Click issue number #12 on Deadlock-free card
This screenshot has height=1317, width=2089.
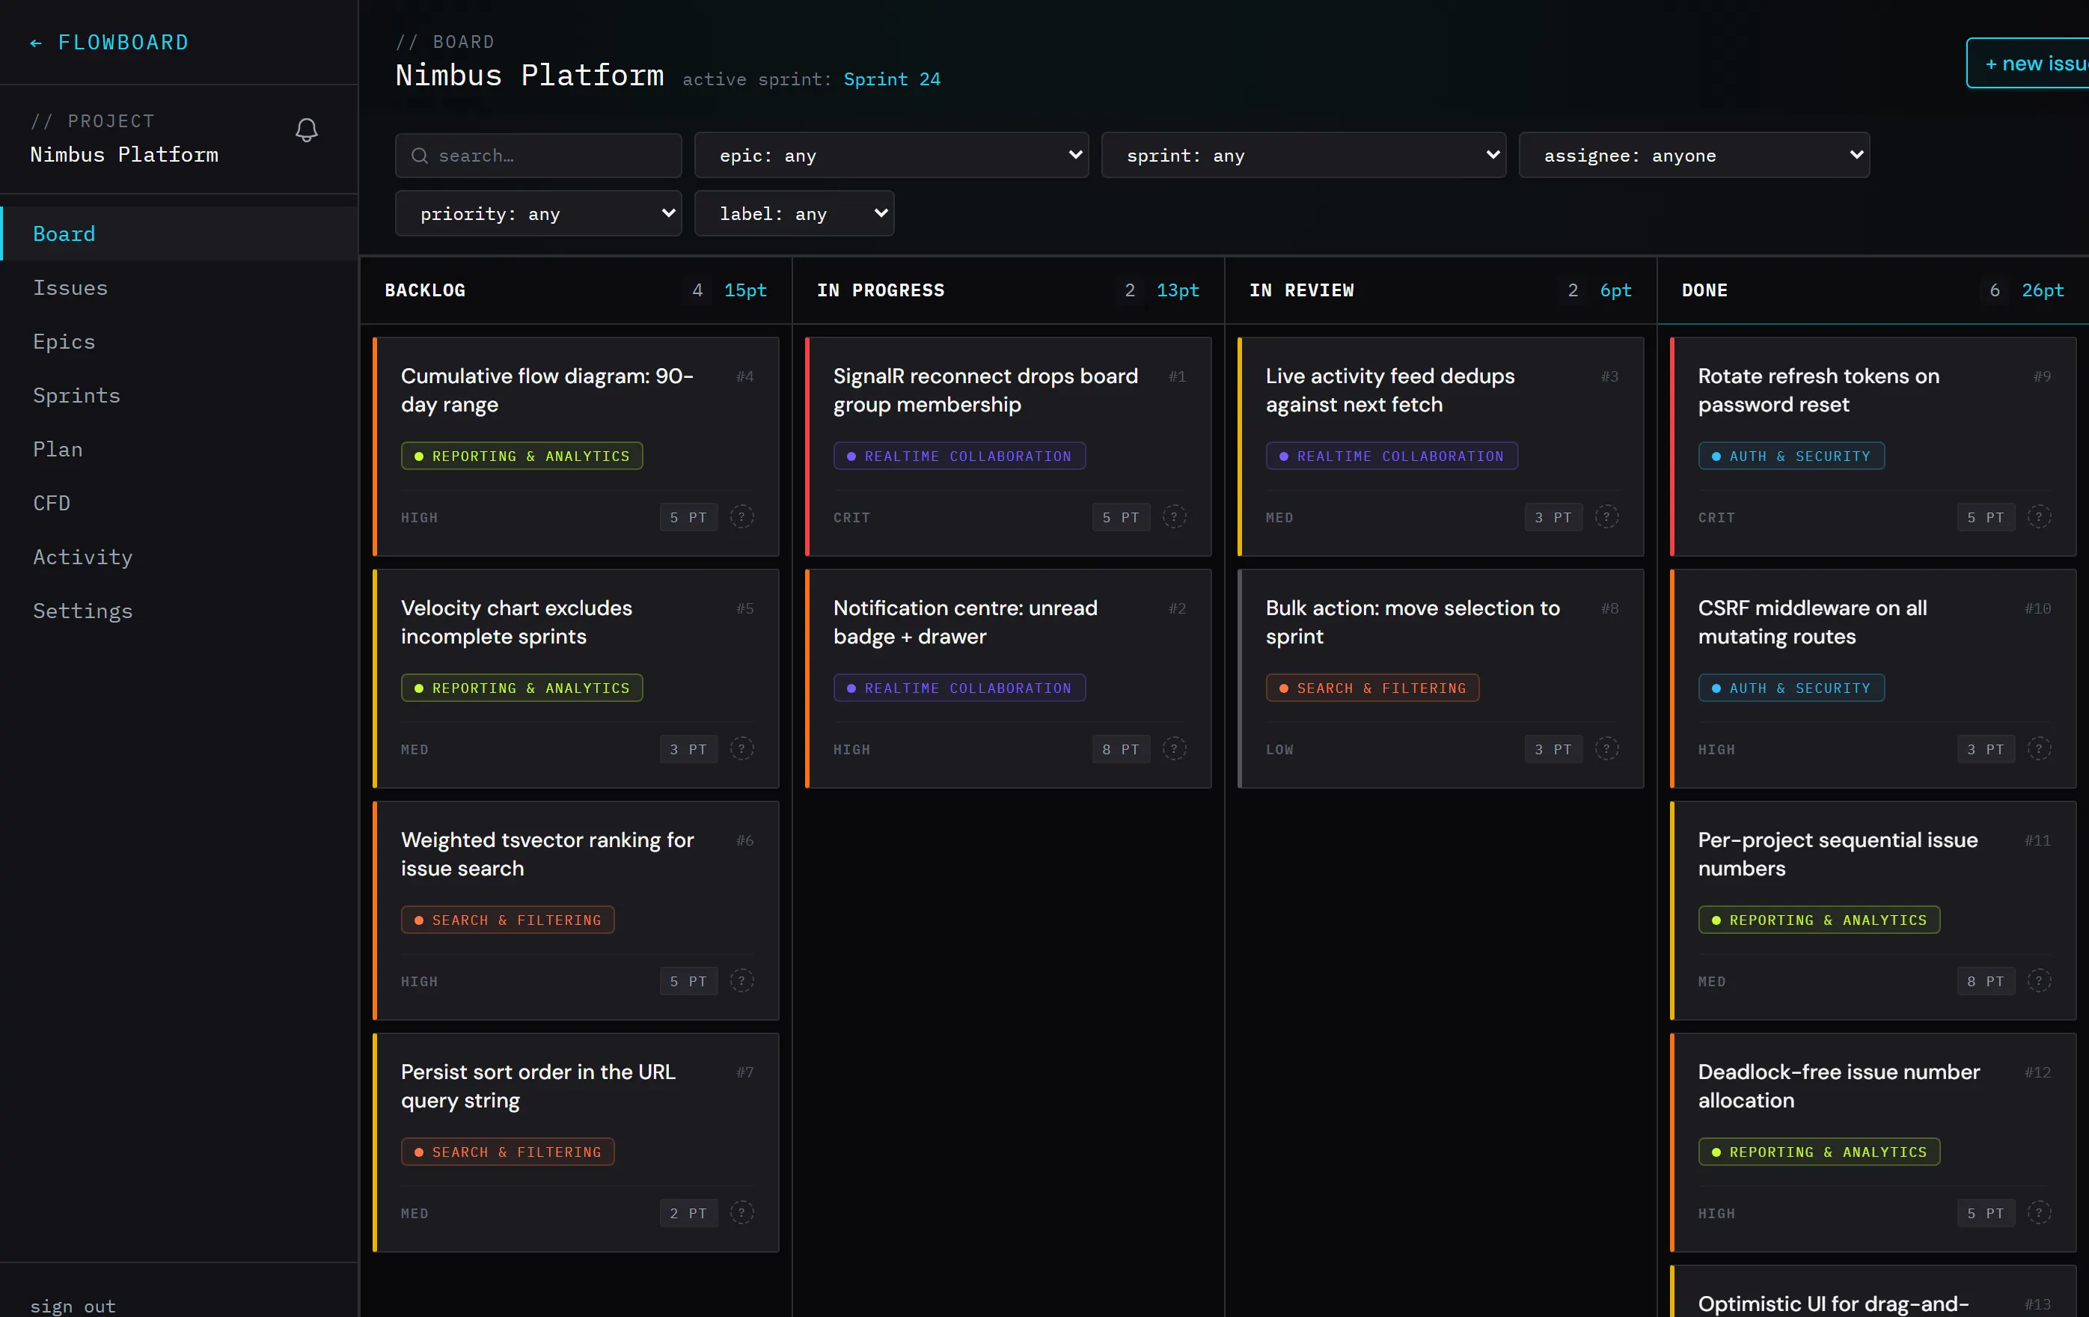click(x=2038, y=1072)
